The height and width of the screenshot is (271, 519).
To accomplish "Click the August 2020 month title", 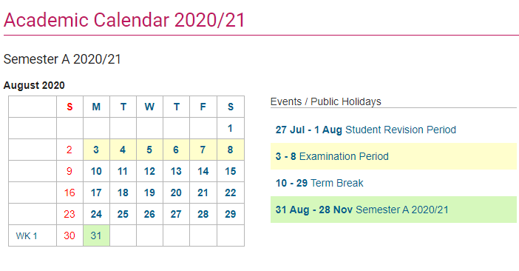I will click(34, 85).
